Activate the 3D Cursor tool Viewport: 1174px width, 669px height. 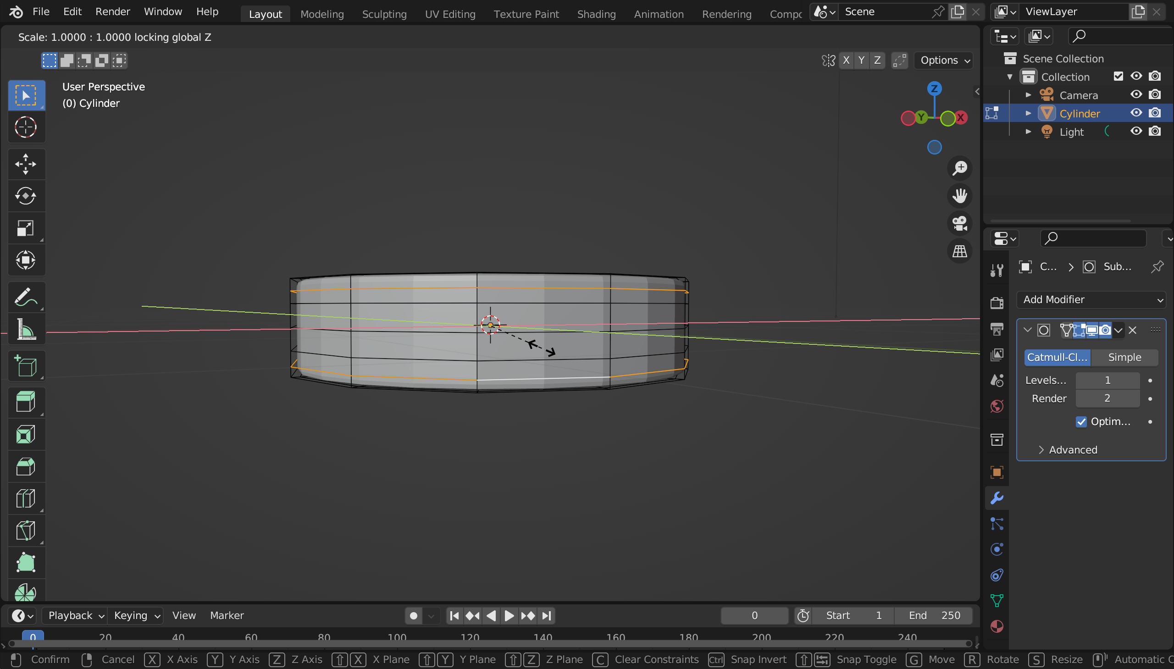point(26,127)
